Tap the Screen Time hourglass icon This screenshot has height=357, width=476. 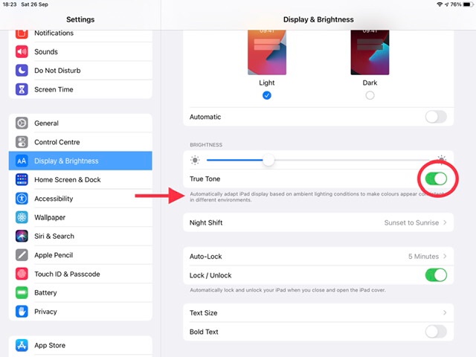pos(22,89)
